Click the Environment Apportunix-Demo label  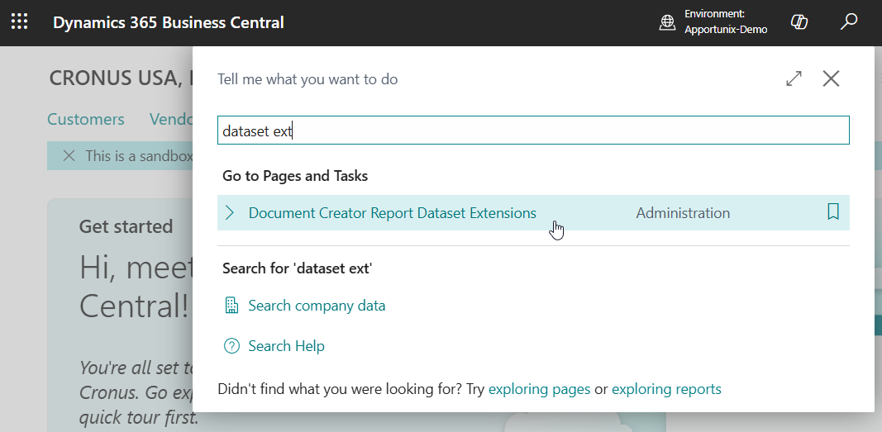coord(725,22)
